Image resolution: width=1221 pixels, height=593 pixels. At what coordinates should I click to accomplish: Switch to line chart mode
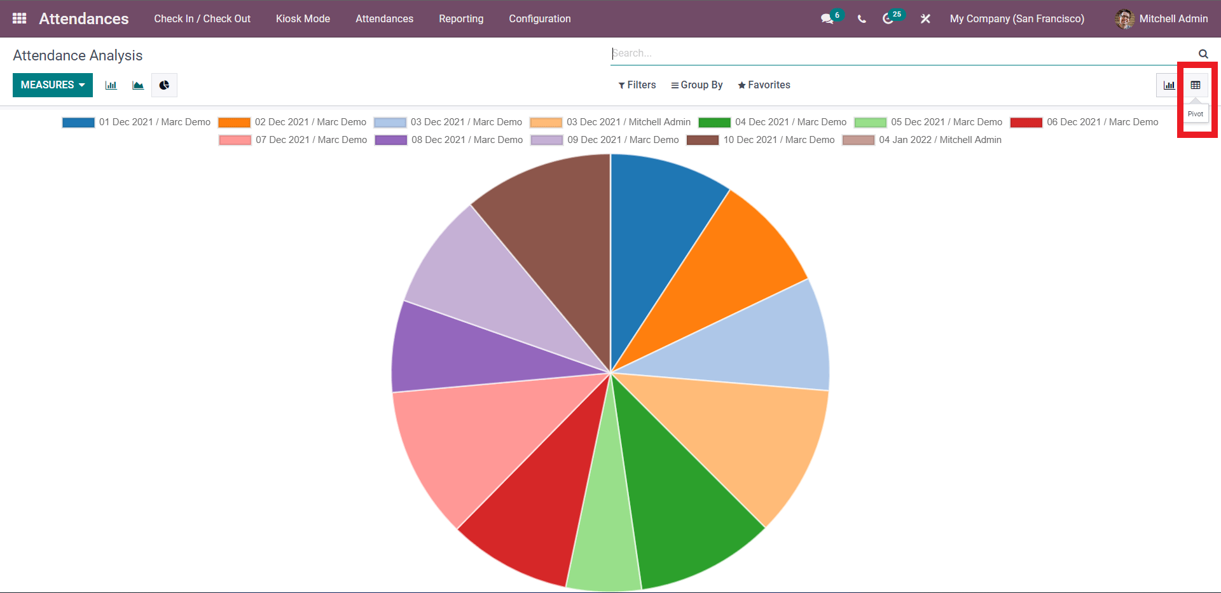137,85
